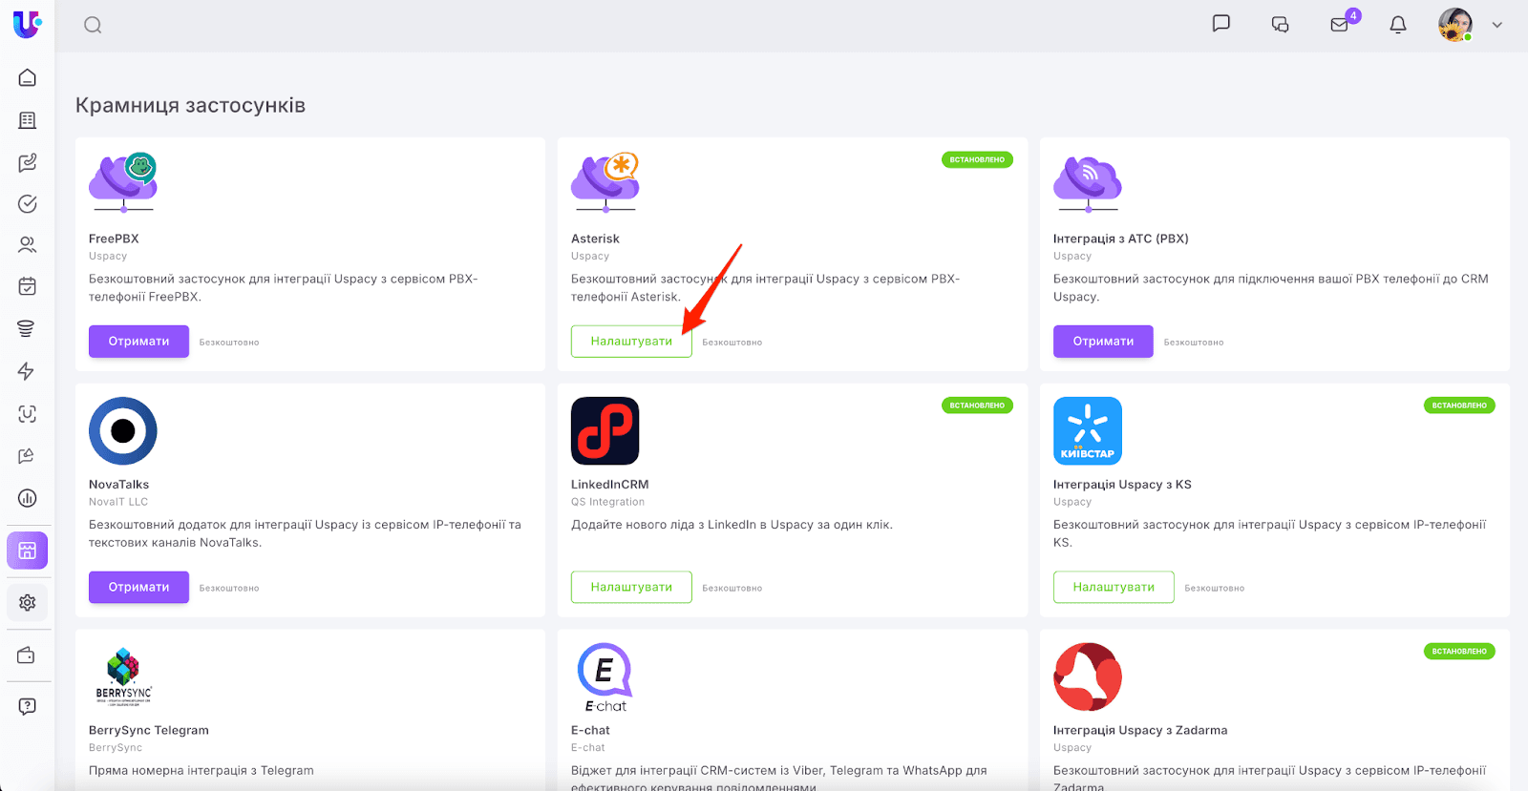Open the lightning bolt automation icon
This screenshot has width=1528, height=791.
point(27,371)
